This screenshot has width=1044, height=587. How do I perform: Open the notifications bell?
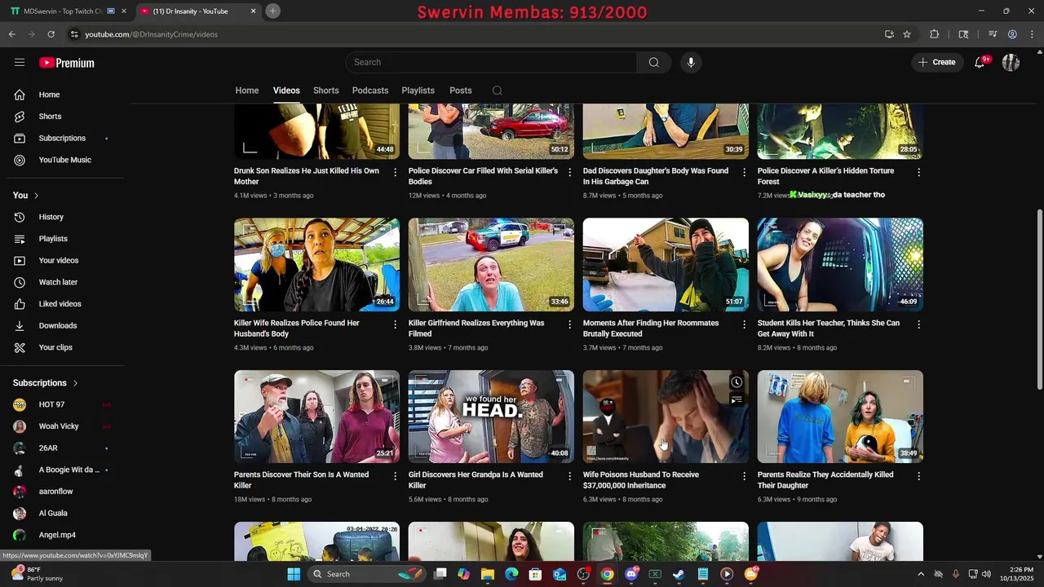coord(980,63)
